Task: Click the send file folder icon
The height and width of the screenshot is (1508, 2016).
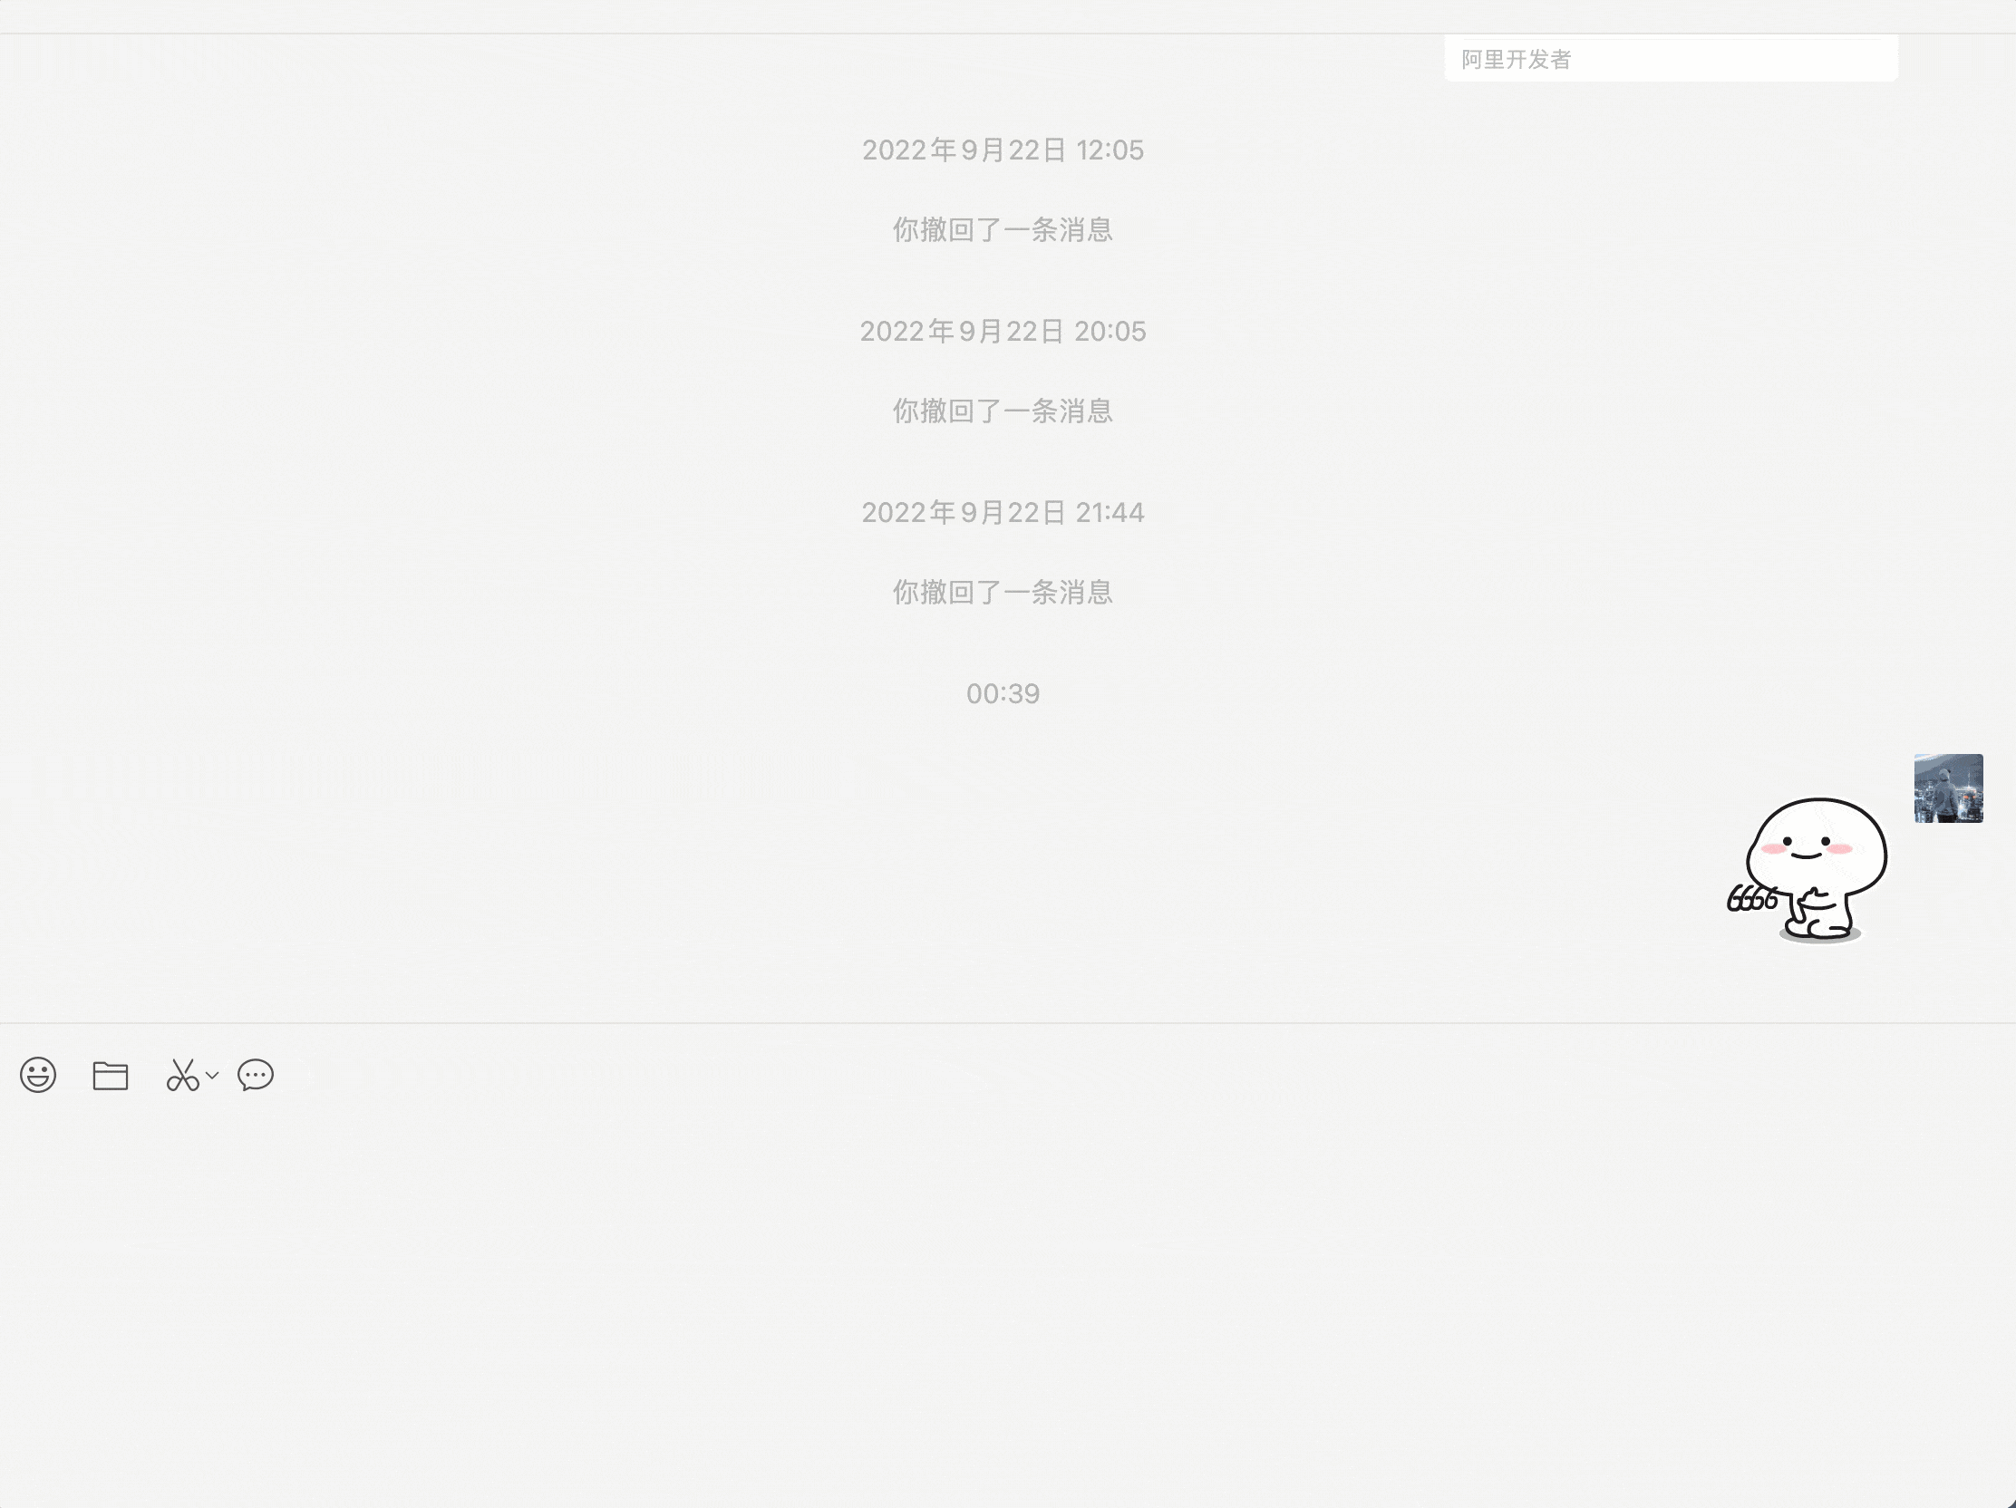Action: click(111, 1075)
